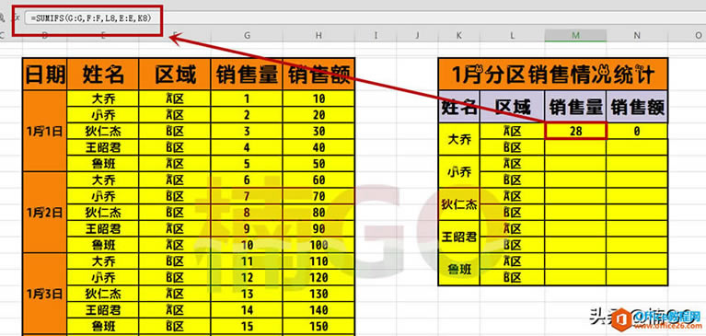Select the 销售额 cell with value 150

point(318,326)
